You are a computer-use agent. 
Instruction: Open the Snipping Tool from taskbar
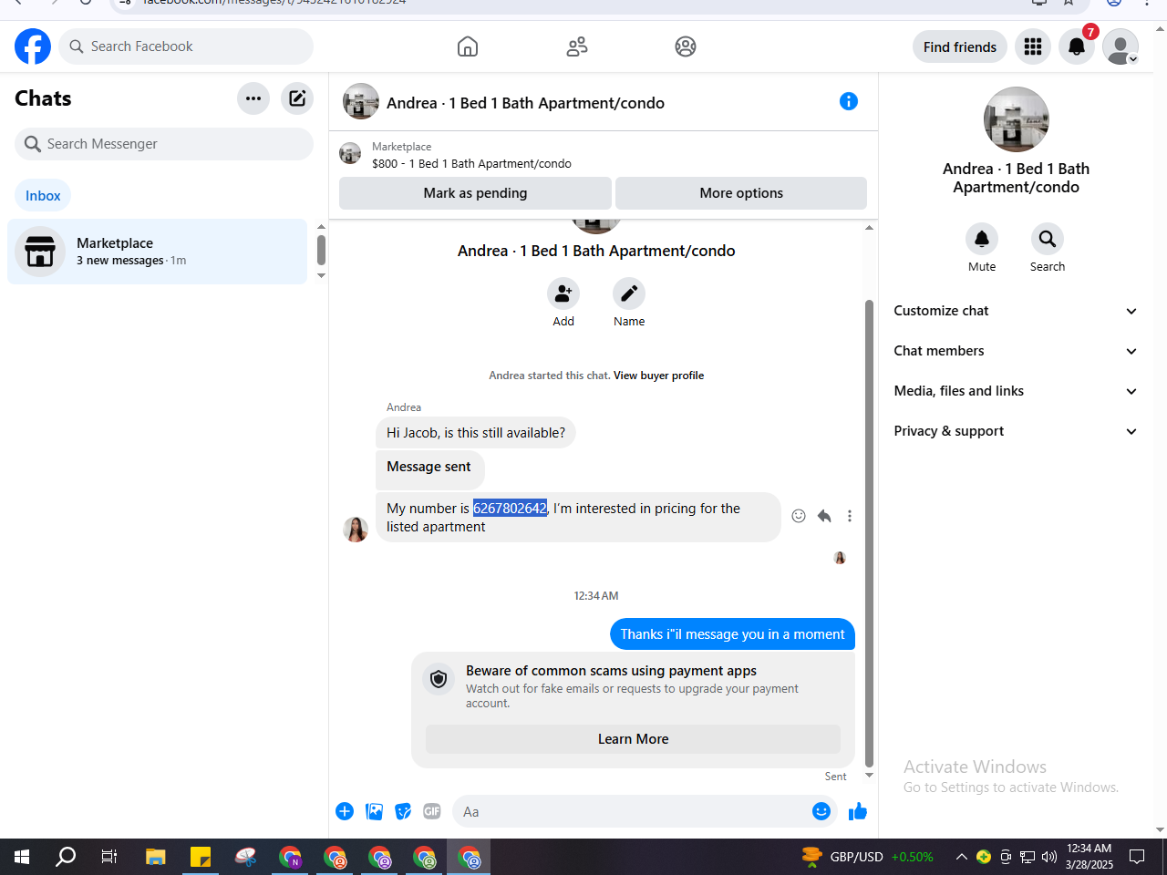[245, 857]
